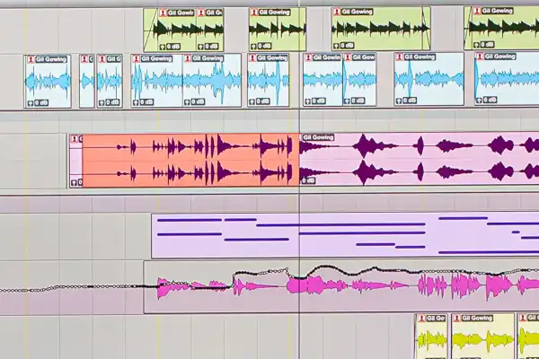Viewport: 539px width, 359px height.
Task: Click user icon on rightmost yellow clip
Action: [523, 318]
